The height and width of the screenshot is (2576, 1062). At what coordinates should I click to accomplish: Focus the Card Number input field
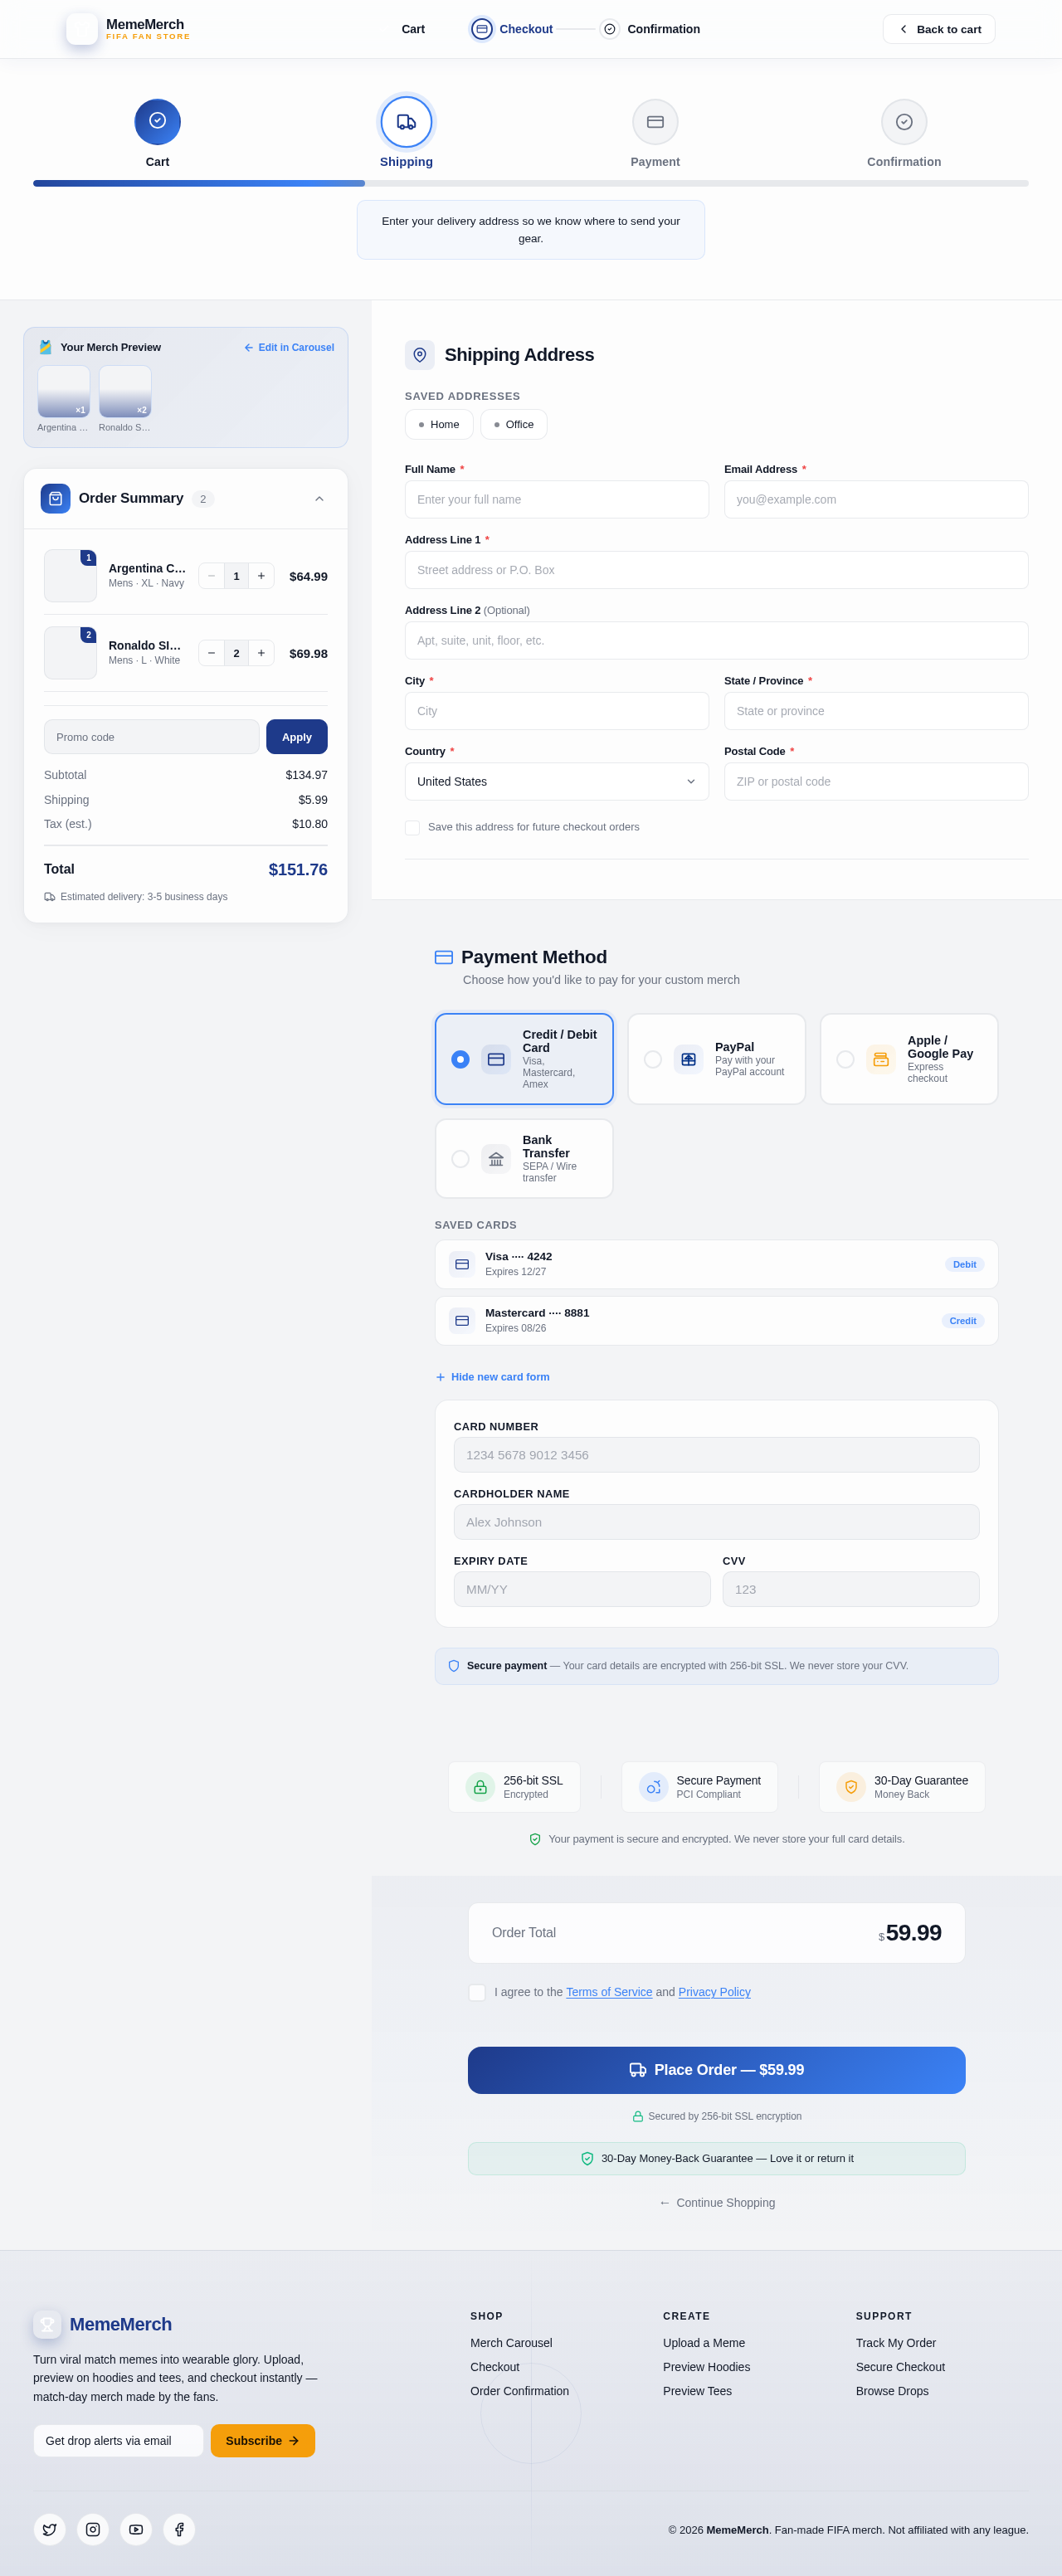click(716, 1455)
